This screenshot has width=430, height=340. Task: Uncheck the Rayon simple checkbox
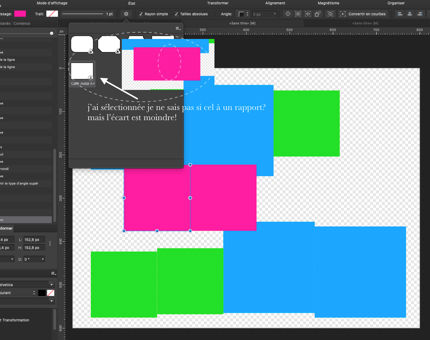click(x=141, y=14)
